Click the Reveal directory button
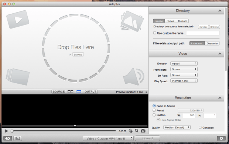The image size is (229, 144). [x=203, y=27]
